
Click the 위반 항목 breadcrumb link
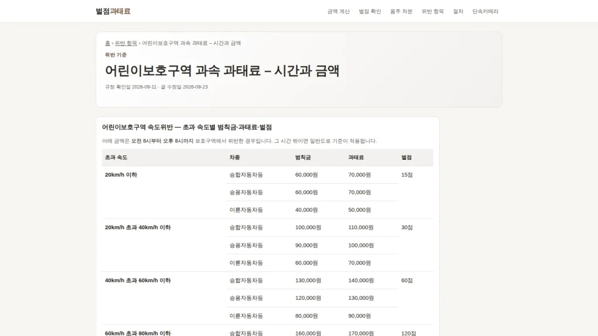click(126, 43)
